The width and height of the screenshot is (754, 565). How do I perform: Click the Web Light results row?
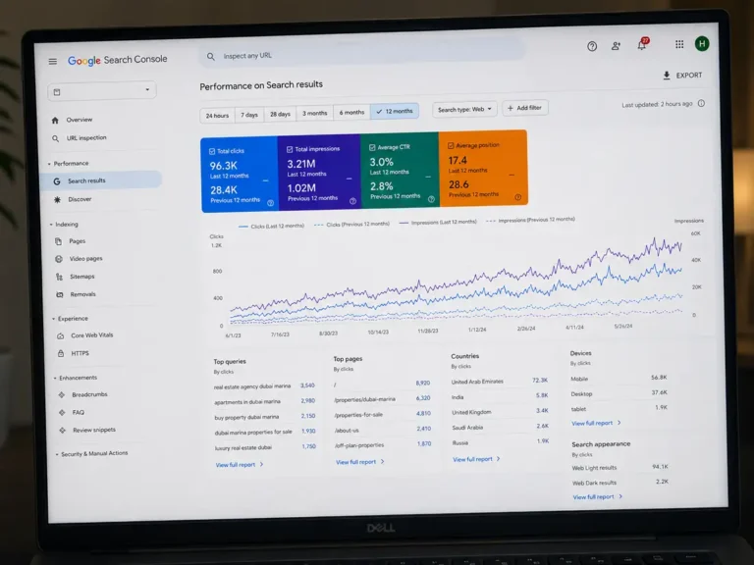(x=619, y=468)
